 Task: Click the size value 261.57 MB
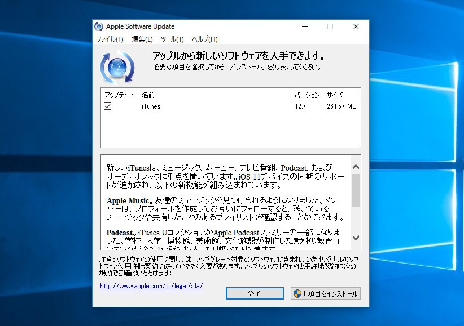[342, 106]
